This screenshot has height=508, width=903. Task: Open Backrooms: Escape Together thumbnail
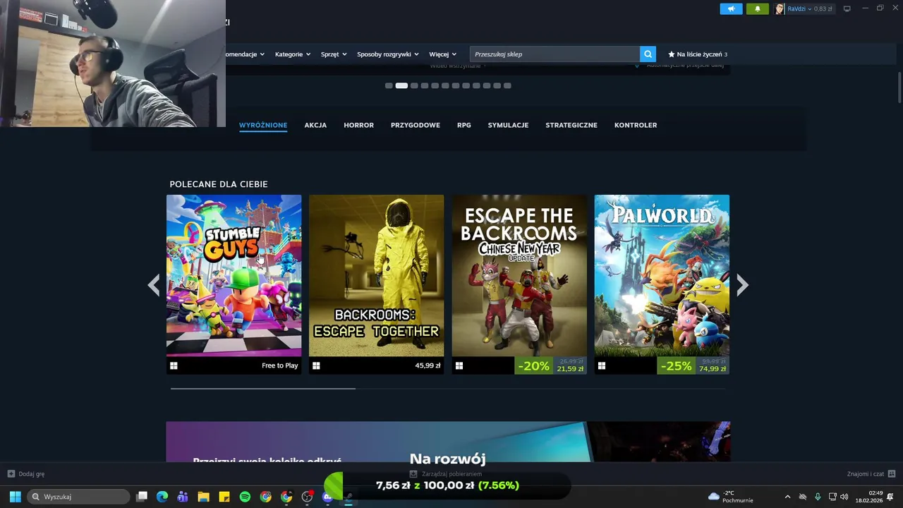coord(376,276)
